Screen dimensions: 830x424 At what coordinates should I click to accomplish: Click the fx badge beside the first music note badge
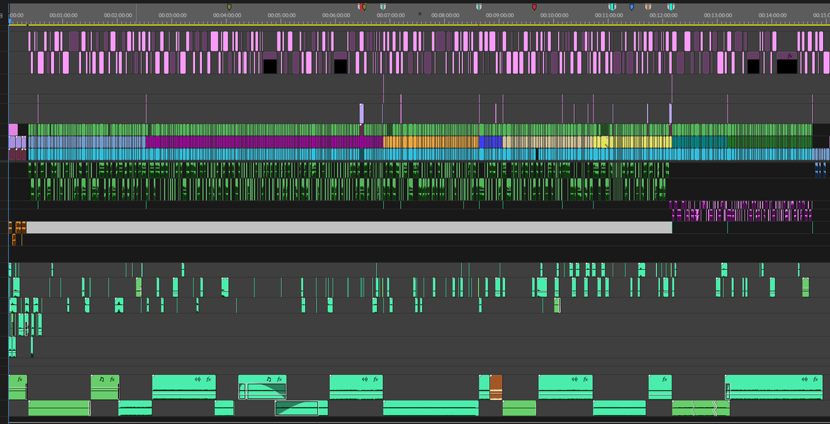pos(112,379)
